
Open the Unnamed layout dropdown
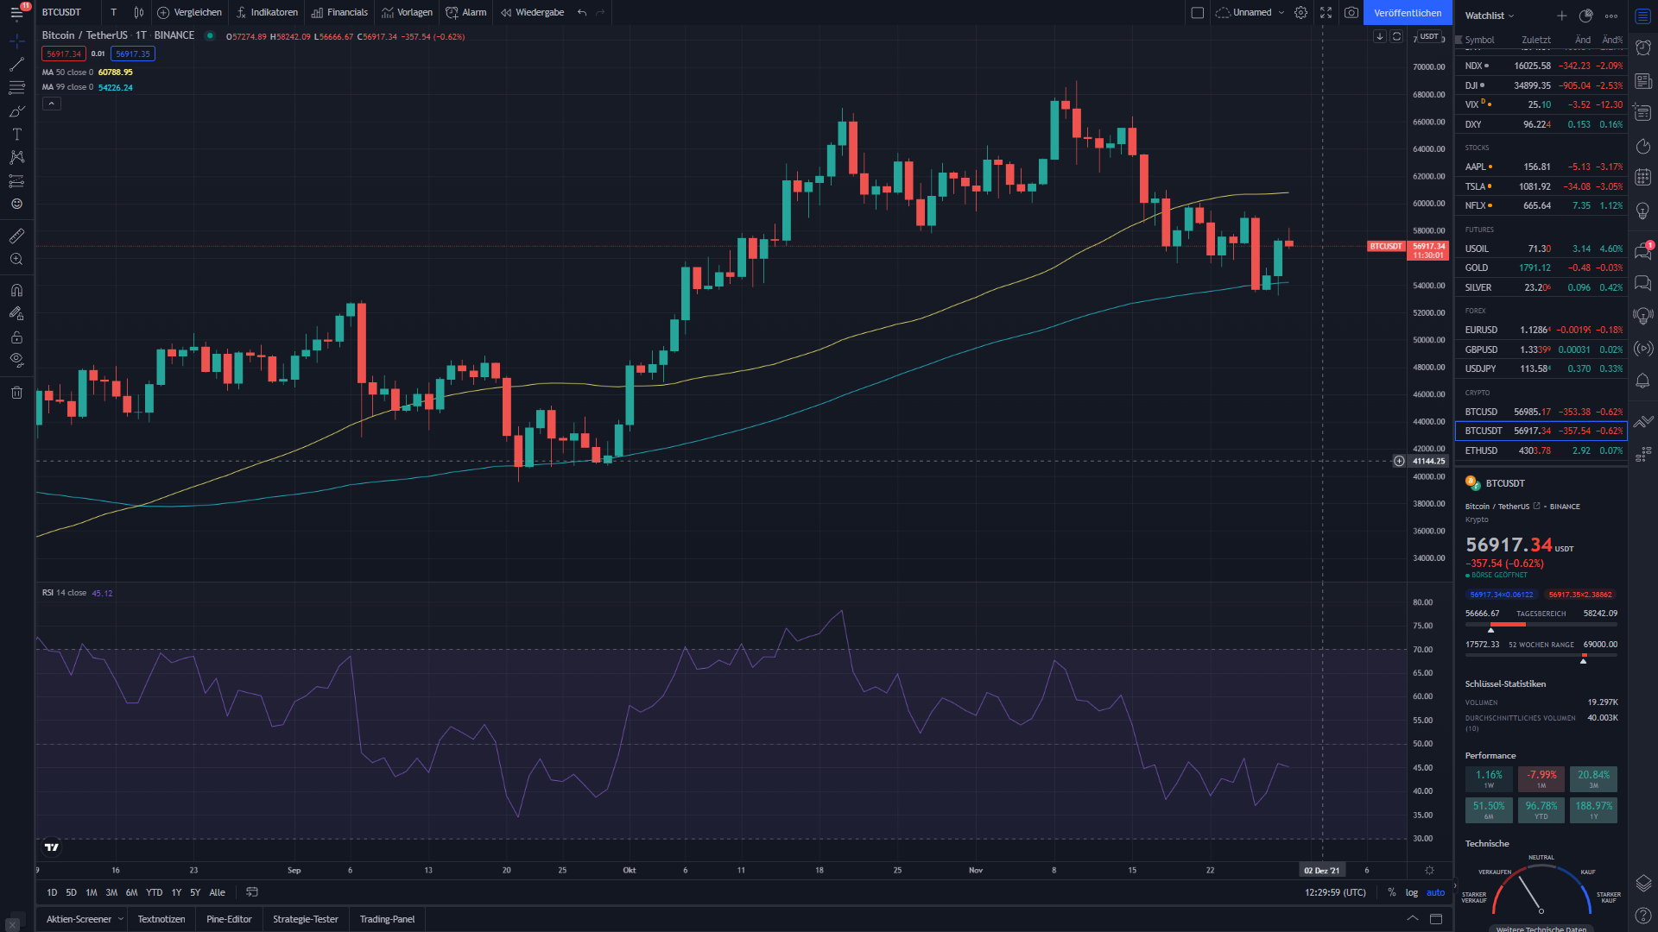[x=1251, y=13]
